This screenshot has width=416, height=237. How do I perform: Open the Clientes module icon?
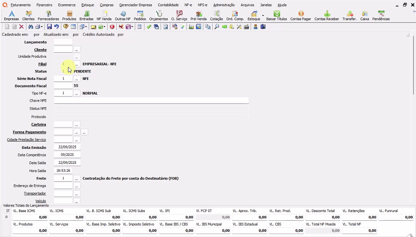[28, 16]
